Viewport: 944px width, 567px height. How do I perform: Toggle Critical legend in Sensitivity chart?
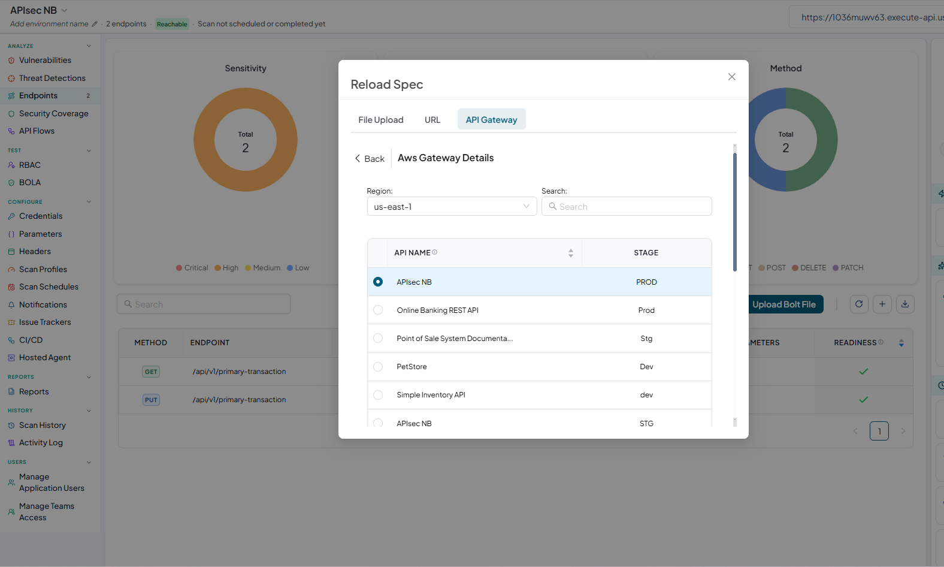(192, 268)
